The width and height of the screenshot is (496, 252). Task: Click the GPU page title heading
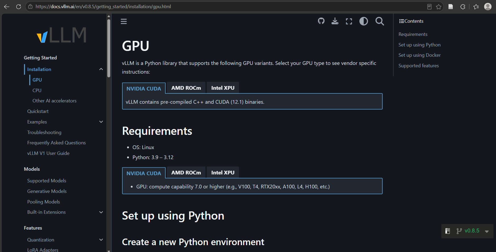pos(136,46)
